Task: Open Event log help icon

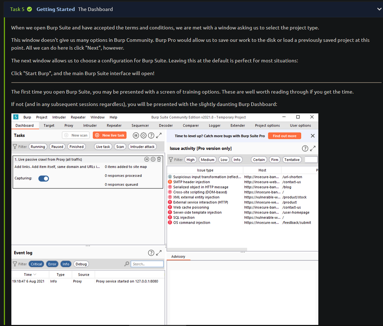Action: pyautogui.click(x=151, y=253)
